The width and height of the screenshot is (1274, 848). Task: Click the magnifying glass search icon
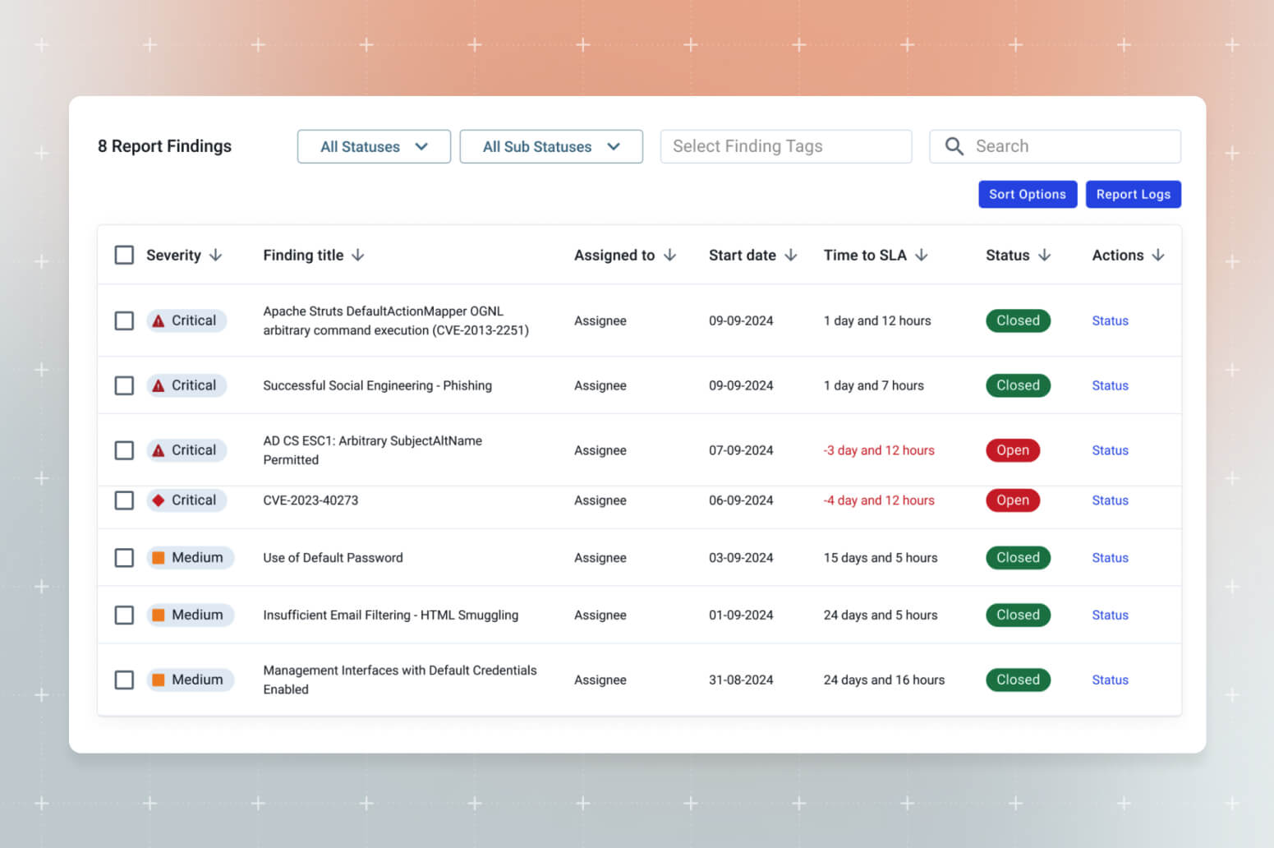(x=954, y=146)
